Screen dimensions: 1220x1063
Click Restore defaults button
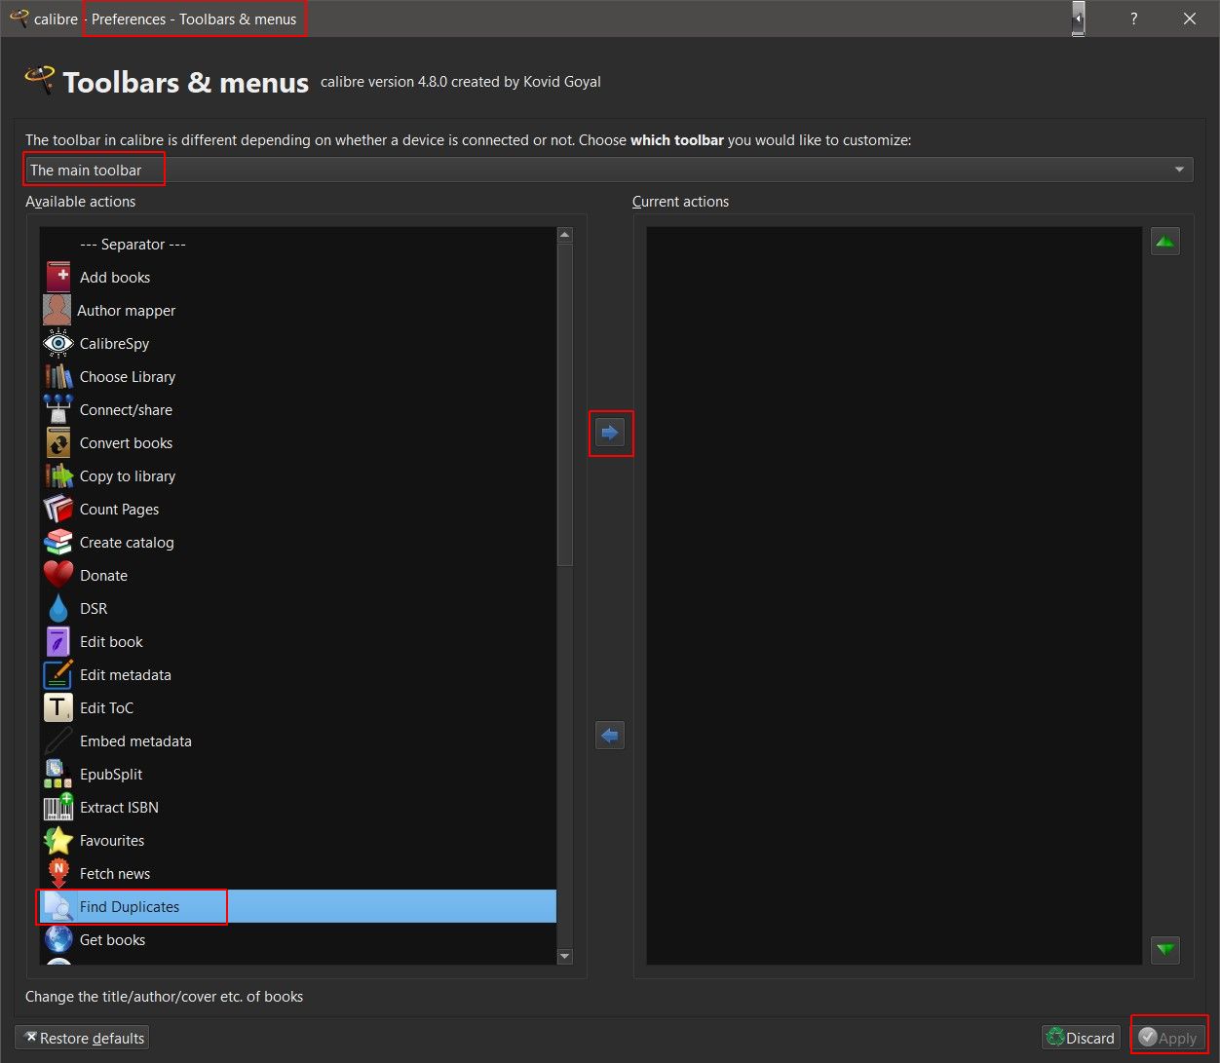(83, 1038)
